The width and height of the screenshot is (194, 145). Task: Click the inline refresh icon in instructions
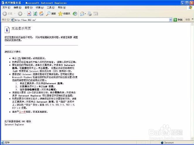[x=19, y=59]
